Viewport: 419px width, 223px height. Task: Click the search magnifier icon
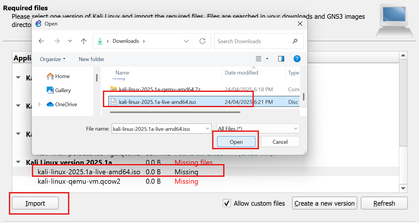(295, 41)
